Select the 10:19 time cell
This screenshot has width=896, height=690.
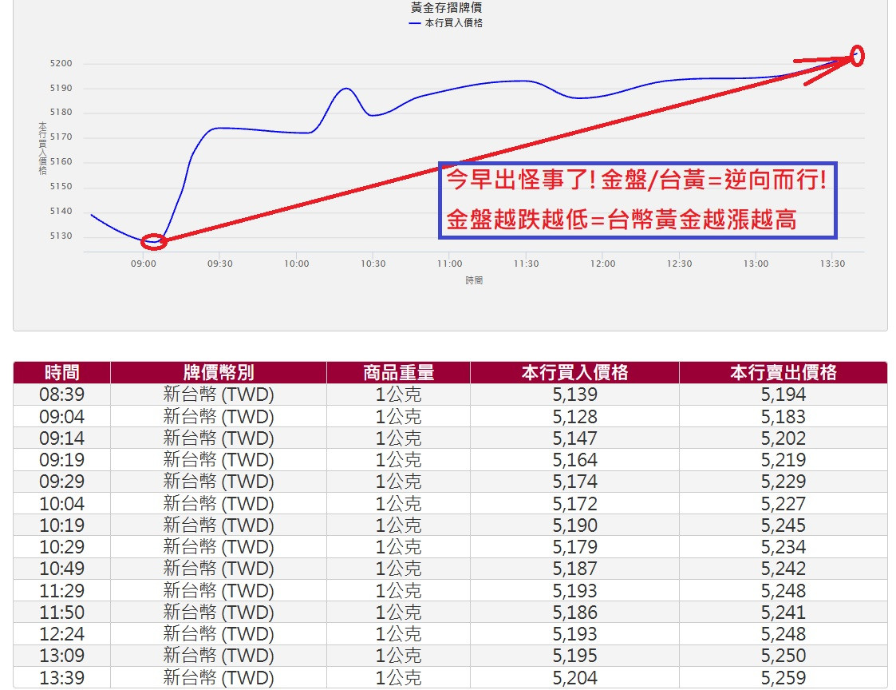pyautogui.click(x=61, y=525)
